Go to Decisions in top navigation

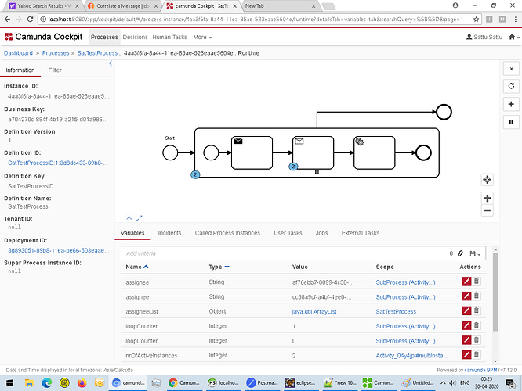(x=135, y=38)
